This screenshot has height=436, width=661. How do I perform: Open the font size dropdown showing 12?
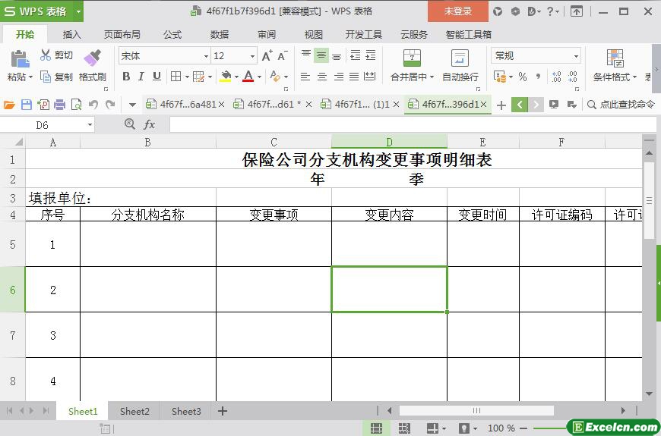click(x=252, y=56)
